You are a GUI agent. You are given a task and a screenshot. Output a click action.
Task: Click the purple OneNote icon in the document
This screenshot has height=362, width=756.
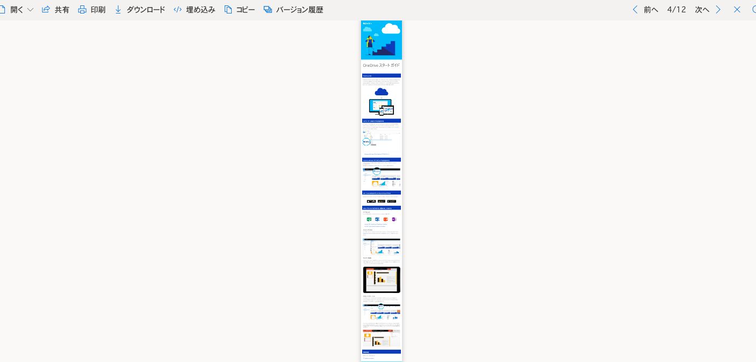[394, 219]
